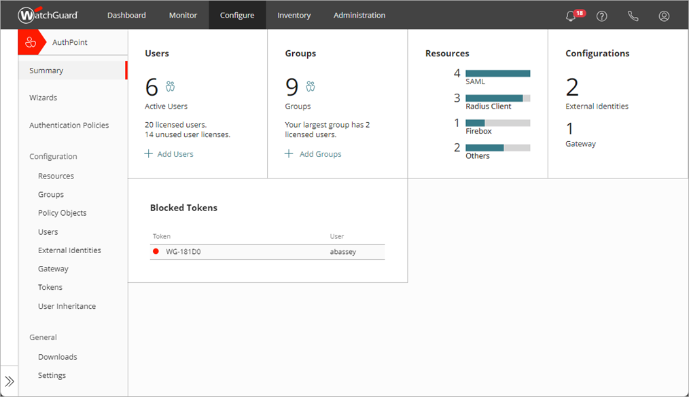689x397 pixels.
Task: Click the red status dot beside token WG-181D0
Action: pyautogui.click(x=156, y=252)
